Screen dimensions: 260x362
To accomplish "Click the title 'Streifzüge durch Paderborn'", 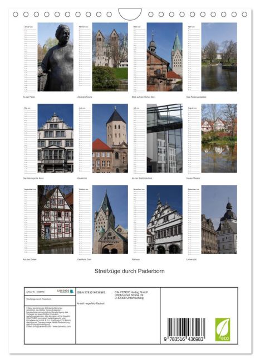I will pyautogui.click(x=130, y=271).
